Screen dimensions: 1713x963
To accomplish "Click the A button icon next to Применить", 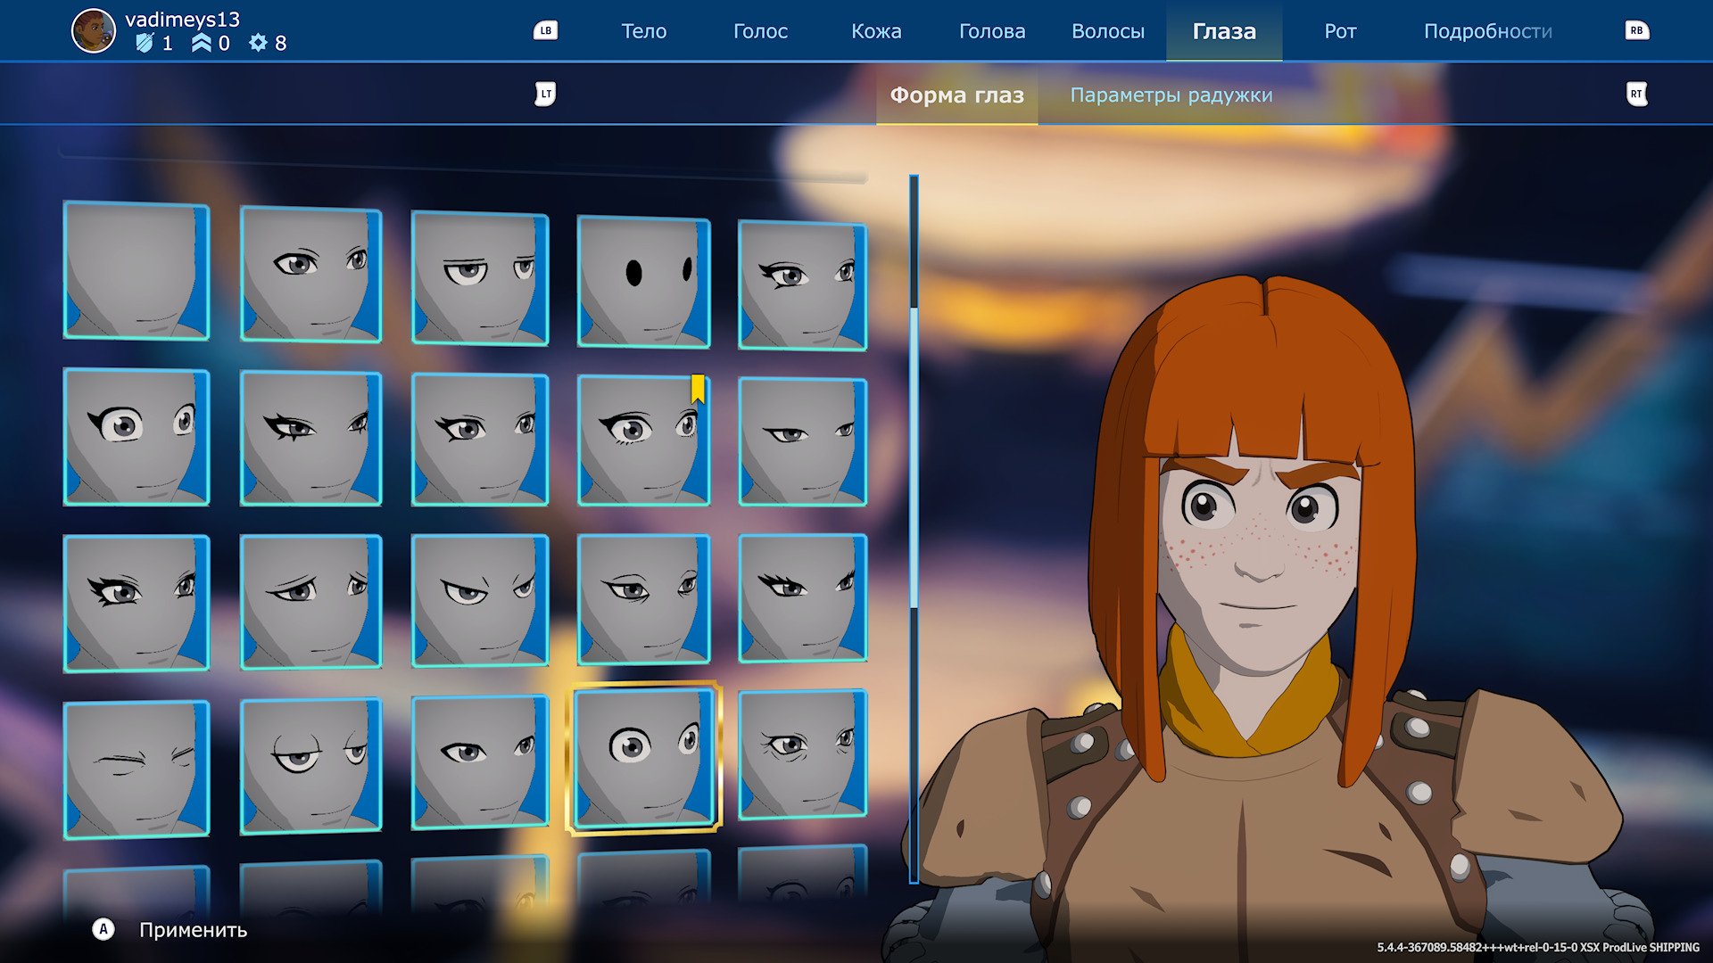I will click(103, 930).
